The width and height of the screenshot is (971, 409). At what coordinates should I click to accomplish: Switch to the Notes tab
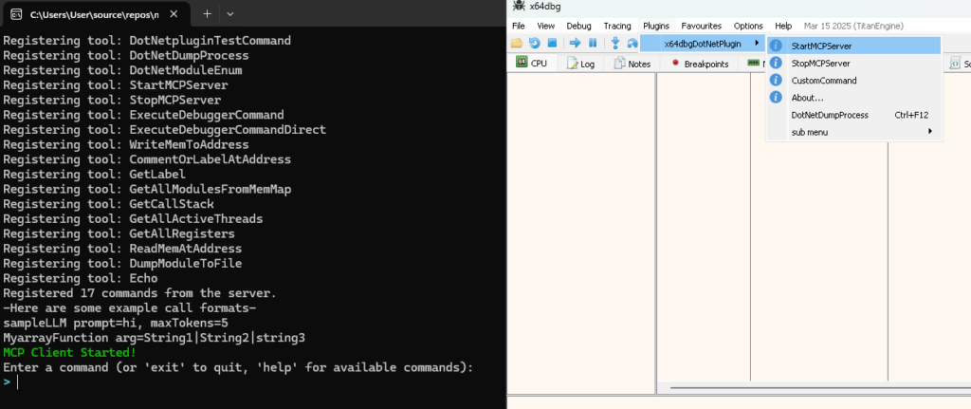tap(632, 64)
